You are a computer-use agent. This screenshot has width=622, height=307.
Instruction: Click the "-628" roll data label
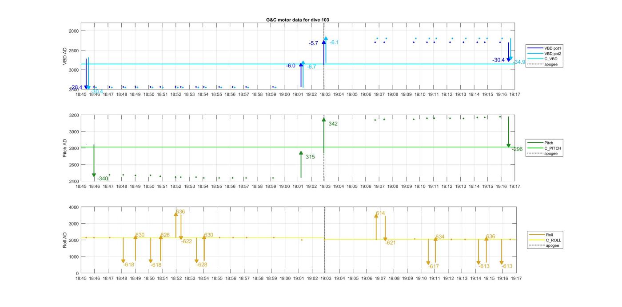coord(202,264)
